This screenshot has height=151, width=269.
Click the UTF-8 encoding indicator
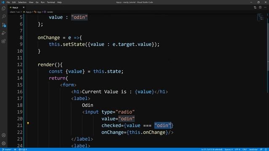tap(237, 149)
